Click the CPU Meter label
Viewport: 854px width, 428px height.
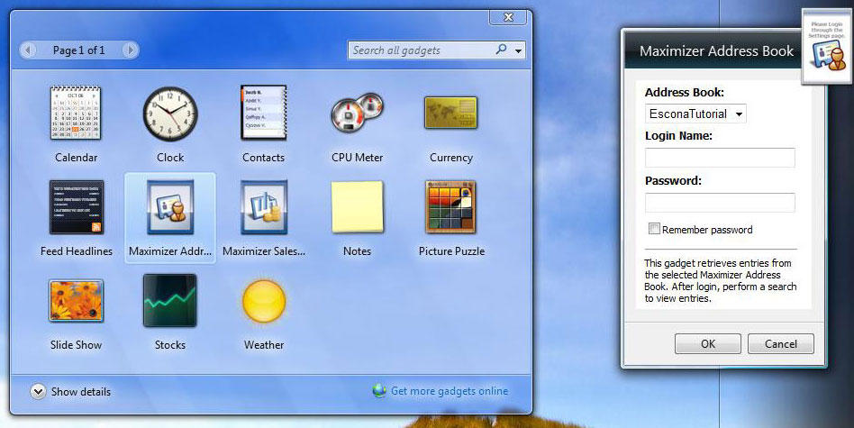[358, 158]
